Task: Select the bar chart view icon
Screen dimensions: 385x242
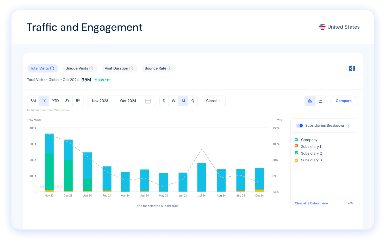Action: [x=310, y=101]
